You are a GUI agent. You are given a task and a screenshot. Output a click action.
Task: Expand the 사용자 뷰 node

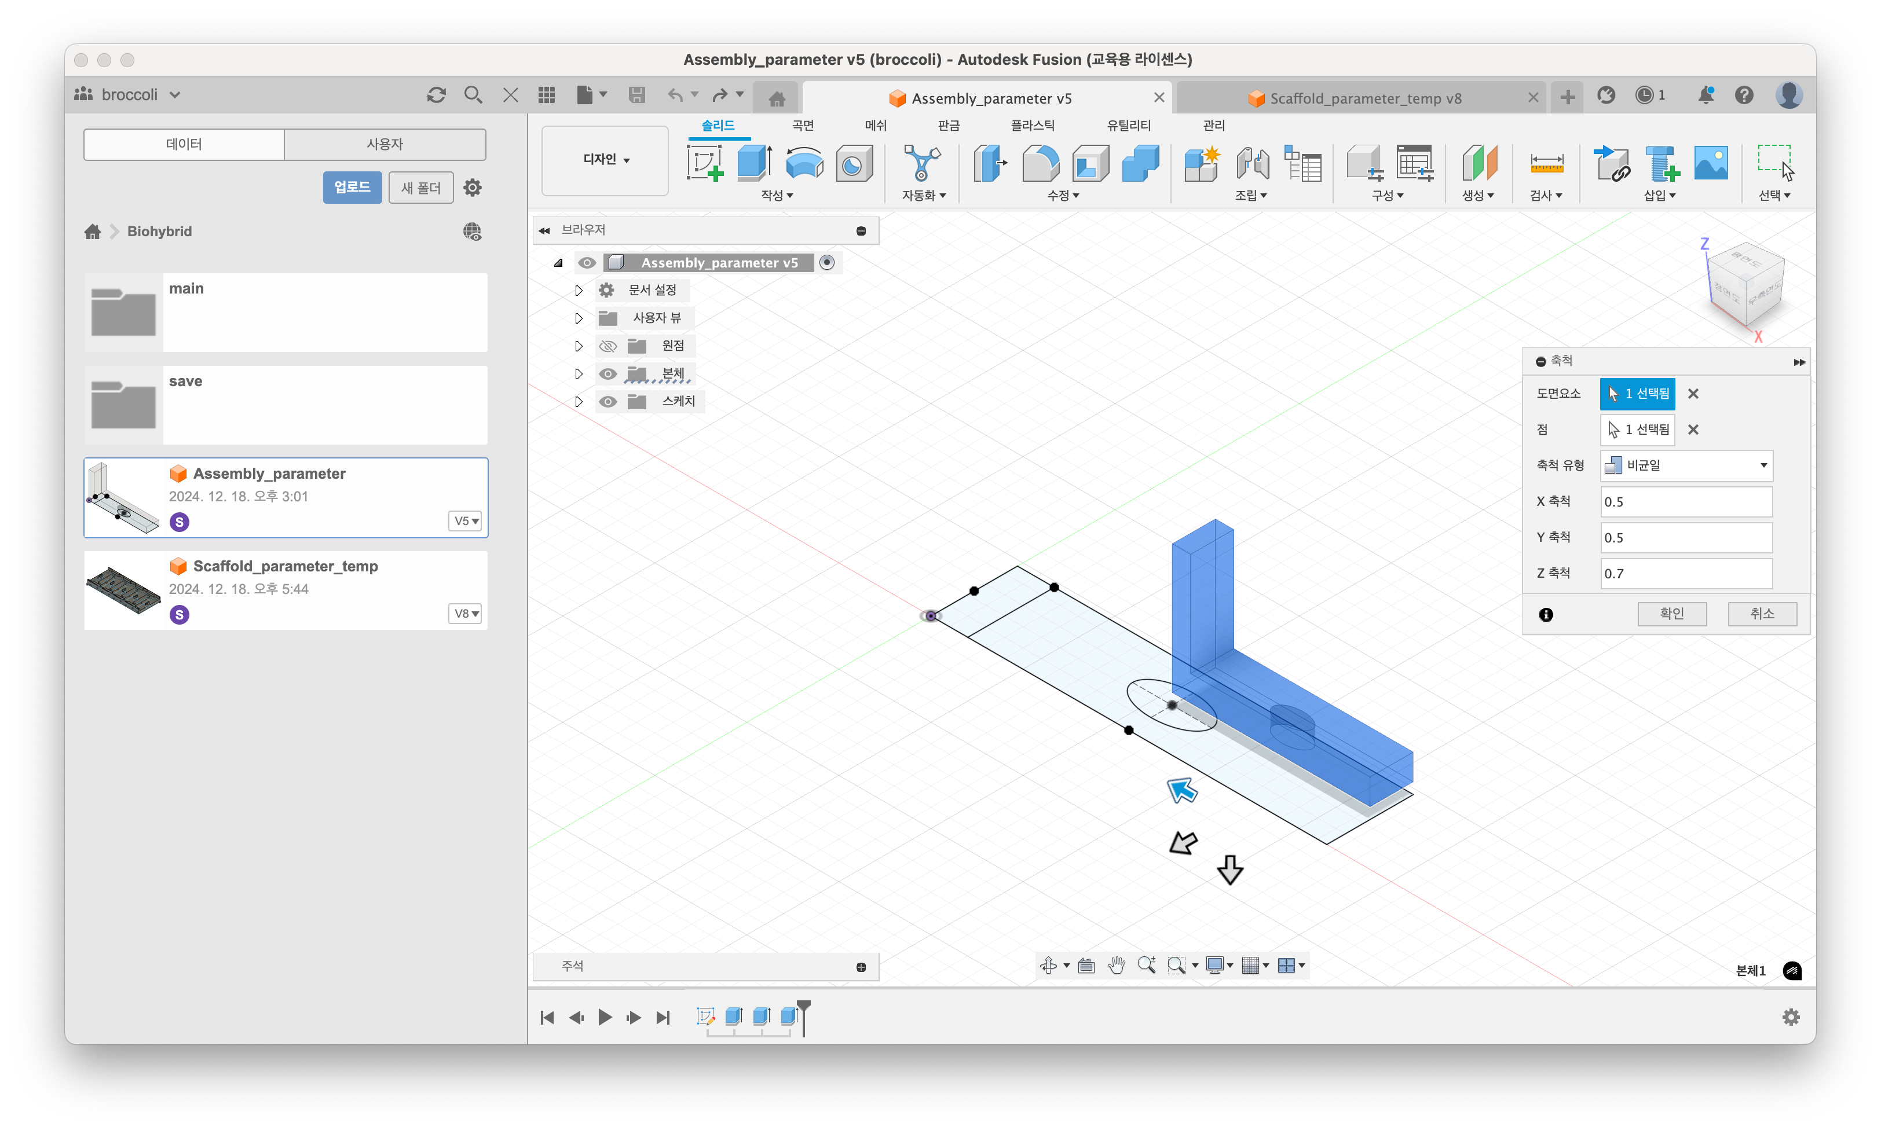(578, 318)
